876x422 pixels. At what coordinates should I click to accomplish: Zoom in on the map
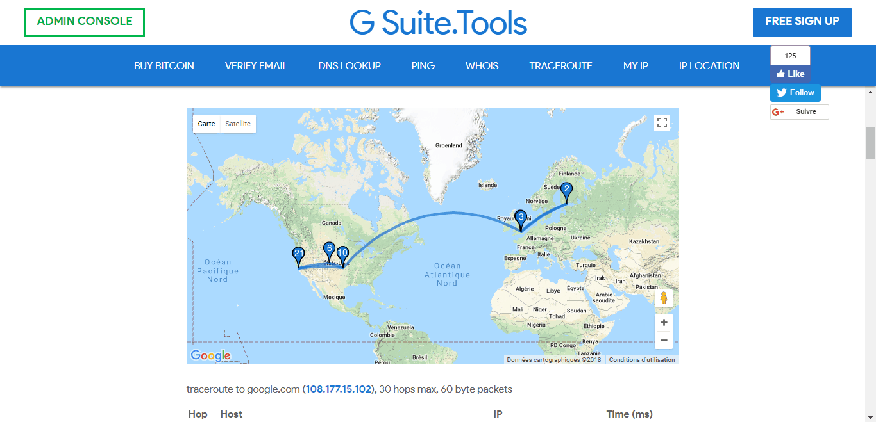click(x=664, y=323)
